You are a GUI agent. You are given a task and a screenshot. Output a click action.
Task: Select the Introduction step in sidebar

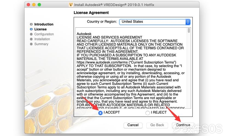click(x=44, y=24)
